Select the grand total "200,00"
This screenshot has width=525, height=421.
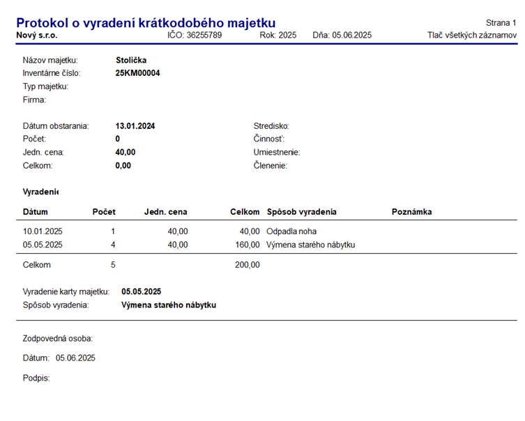pyautogui.click(x=248, y=265)
